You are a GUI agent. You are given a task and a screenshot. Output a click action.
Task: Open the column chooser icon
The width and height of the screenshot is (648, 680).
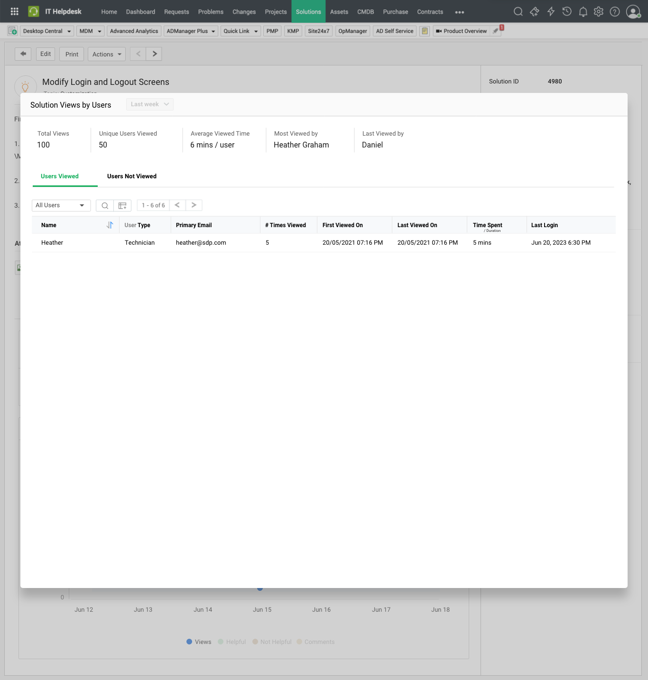(x=122, y=205)
